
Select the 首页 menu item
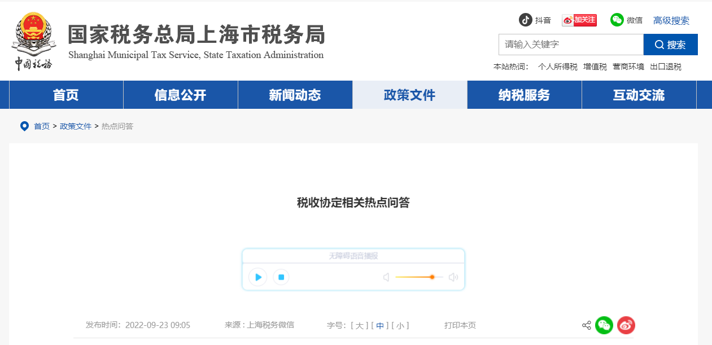pos(65,95)
